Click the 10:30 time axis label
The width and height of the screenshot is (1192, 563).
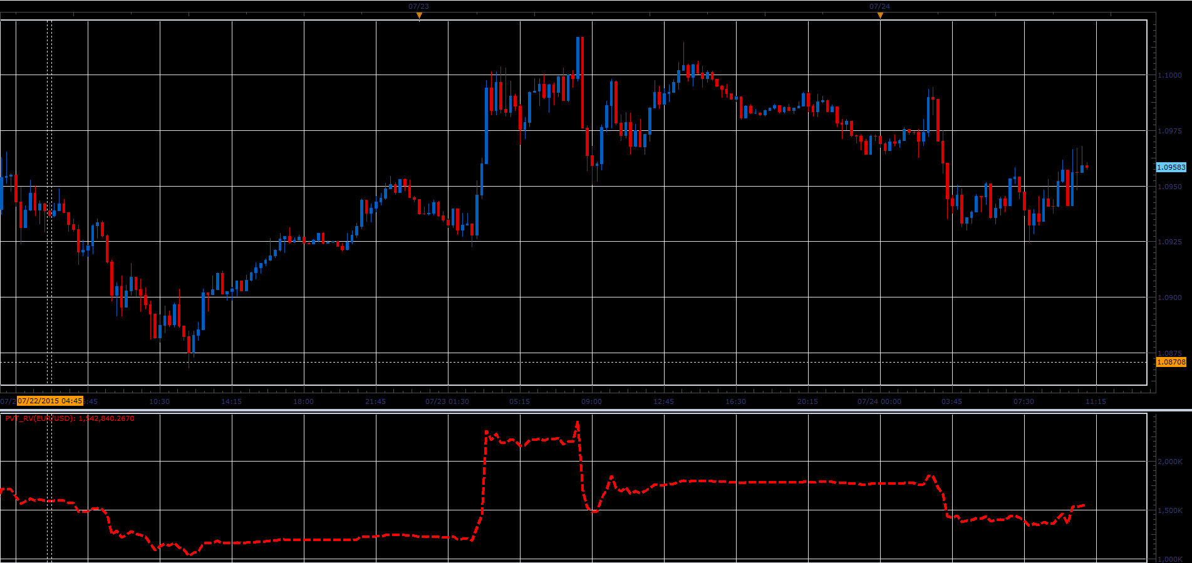coord(159,401)
